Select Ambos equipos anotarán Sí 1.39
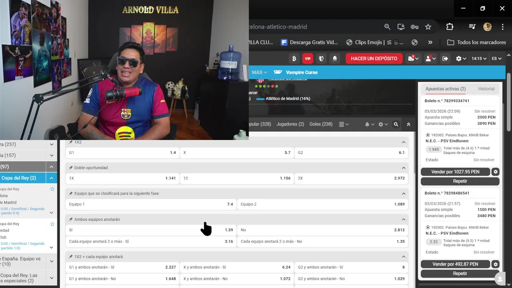This screenshot has width=512, height=288. pyautogui.click(x=151, y=230)
